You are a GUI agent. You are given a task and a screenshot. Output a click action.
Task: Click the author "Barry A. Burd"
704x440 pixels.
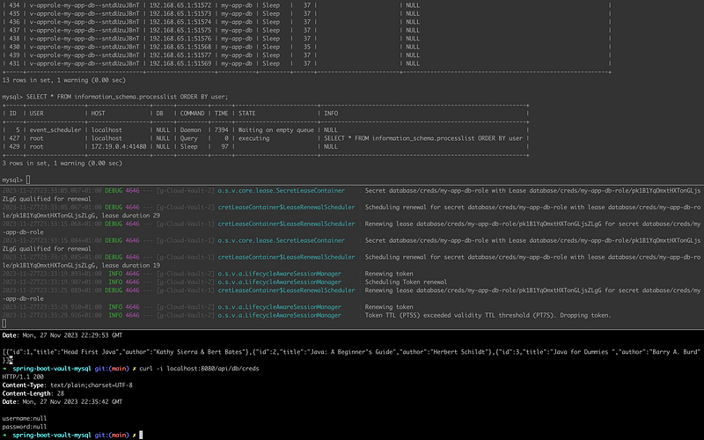click(x=675, y=351)
